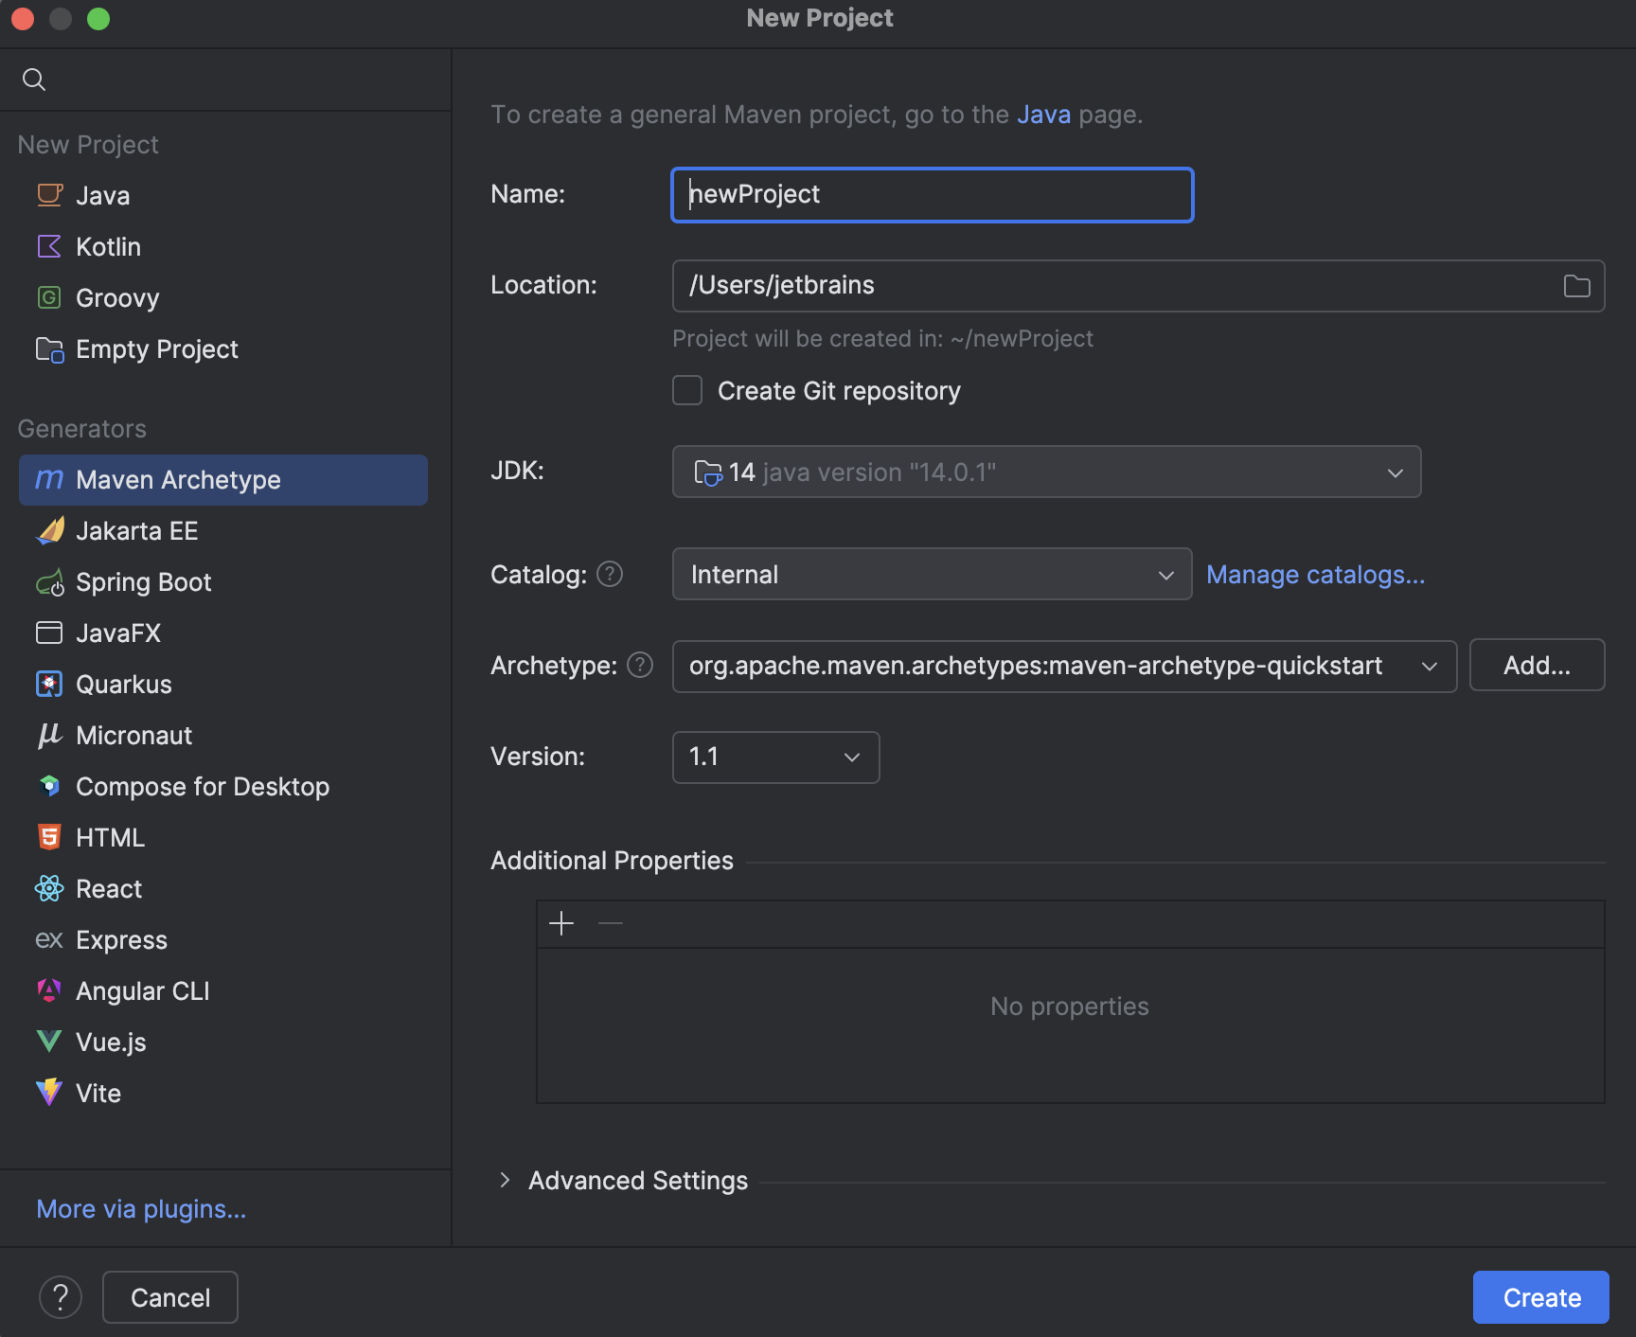The height and width of the screenshot is (1337, 1636).
Task: Select Compose for Desktop generator
Action: pyautogui.click(x=202, y=786)
